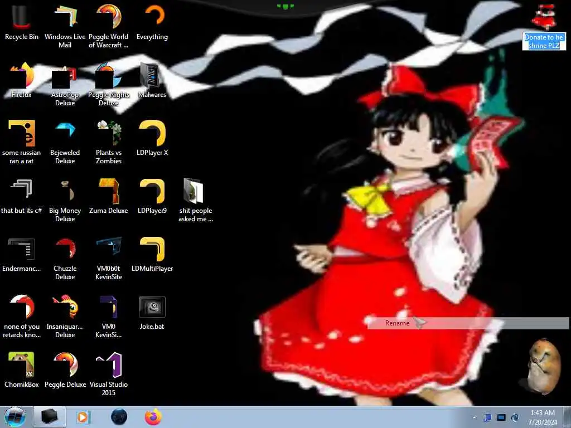Open the Recycle Bin icon
Image resolution: width=571 pixels, height=428 pixels.
pyautogui.click(x=22, y=22)
